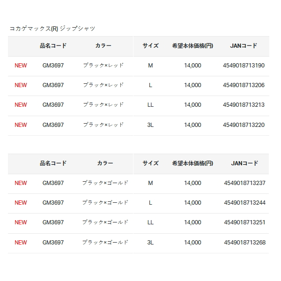Select コカゲマックス(R) ジップシャツ title text
Viewport: 281px width, 281px height.
52,29
